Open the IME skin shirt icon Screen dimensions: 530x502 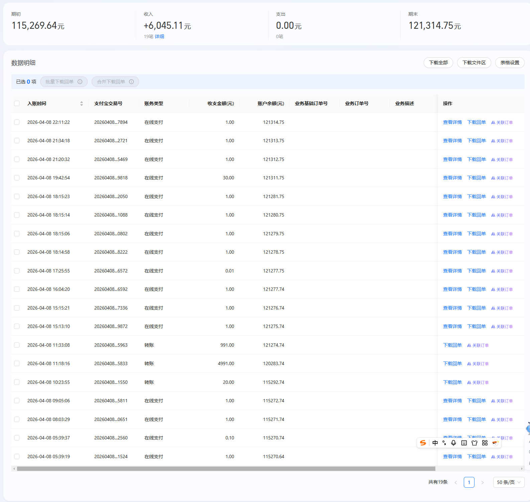tap(474, 443)
